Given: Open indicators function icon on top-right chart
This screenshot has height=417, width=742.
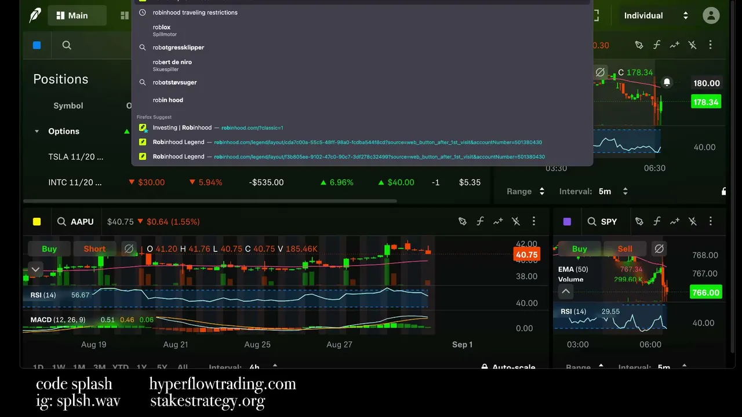Looking at the screenshot, I should [x=657, y=45].
